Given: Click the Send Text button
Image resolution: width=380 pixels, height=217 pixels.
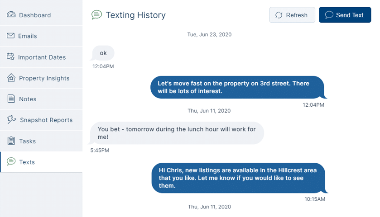Looking at the screenshot, I should coord(345,15).
